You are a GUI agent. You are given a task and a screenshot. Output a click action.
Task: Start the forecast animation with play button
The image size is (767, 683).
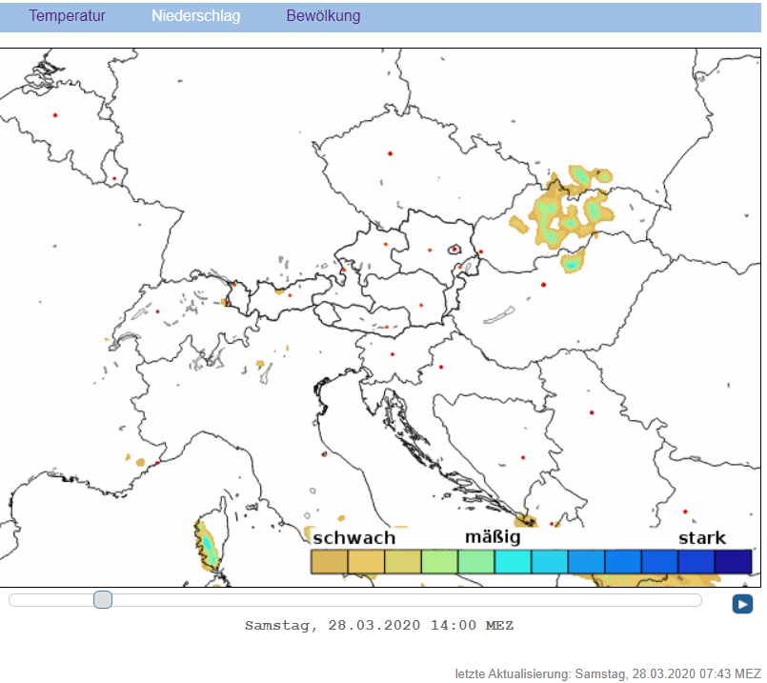coord(742,604)
